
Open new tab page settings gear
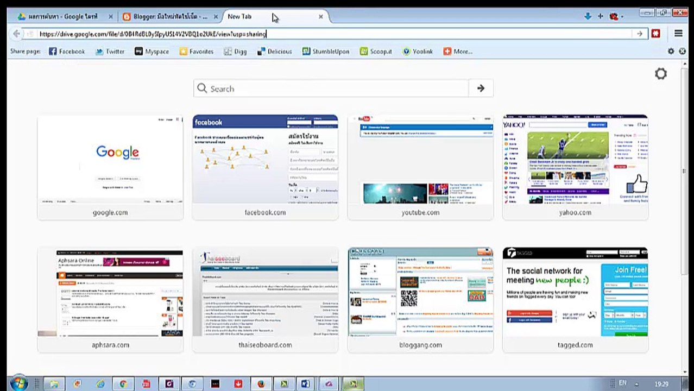click(x=660, y=74)
